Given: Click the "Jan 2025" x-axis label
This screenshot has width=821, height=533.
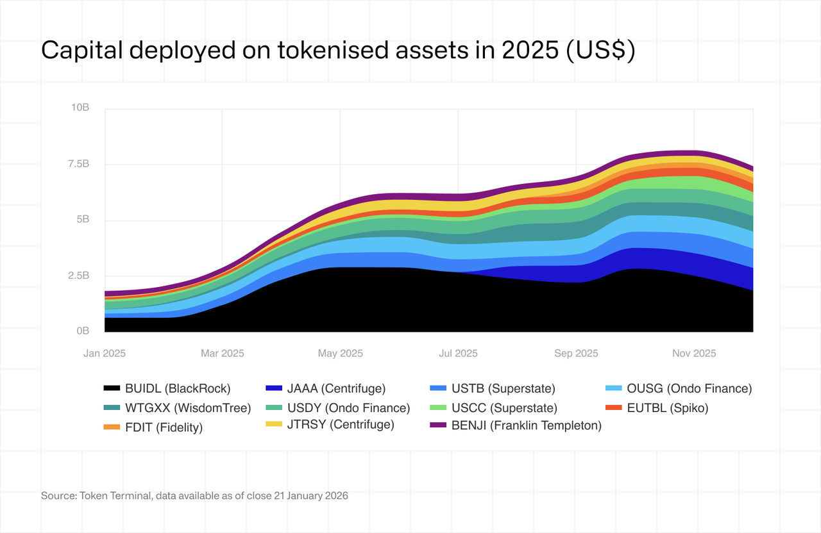Looking at the screenshot, I should [105, 353].
